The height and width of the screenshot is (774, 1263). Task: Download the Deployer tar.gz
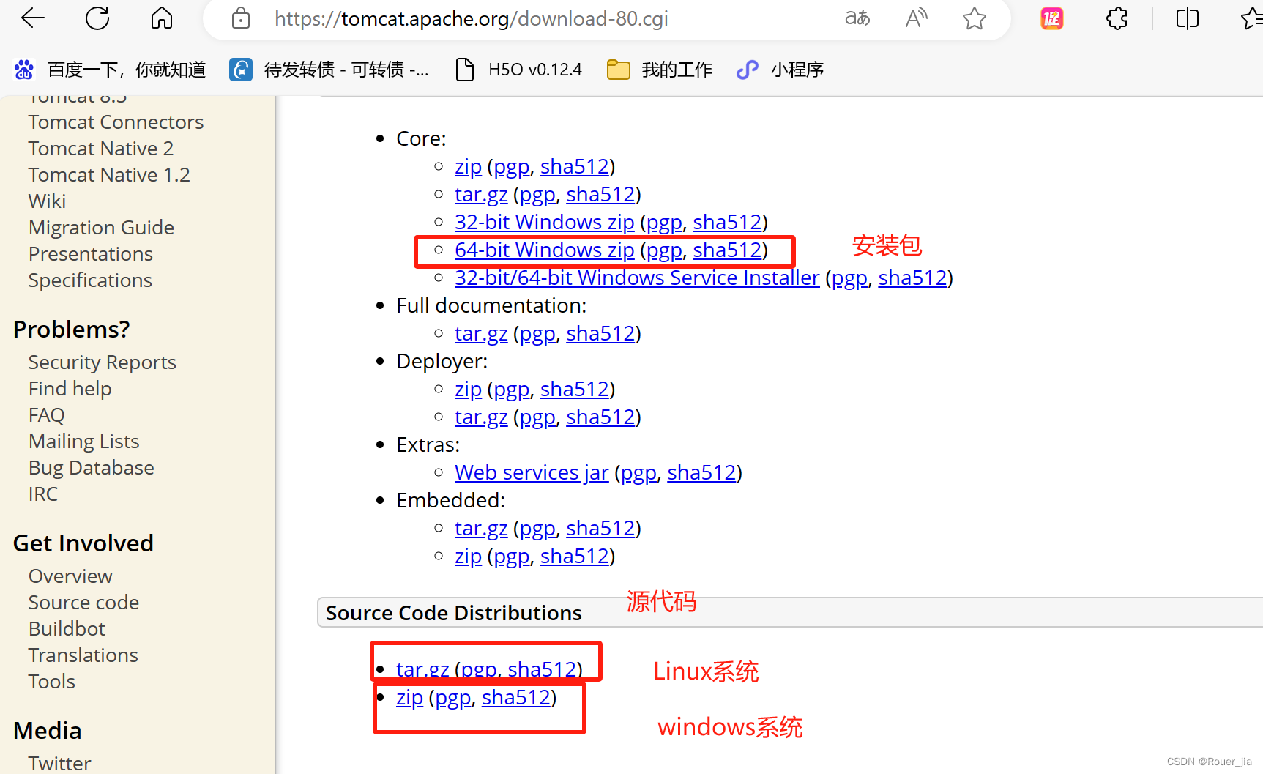click(481, 417)
